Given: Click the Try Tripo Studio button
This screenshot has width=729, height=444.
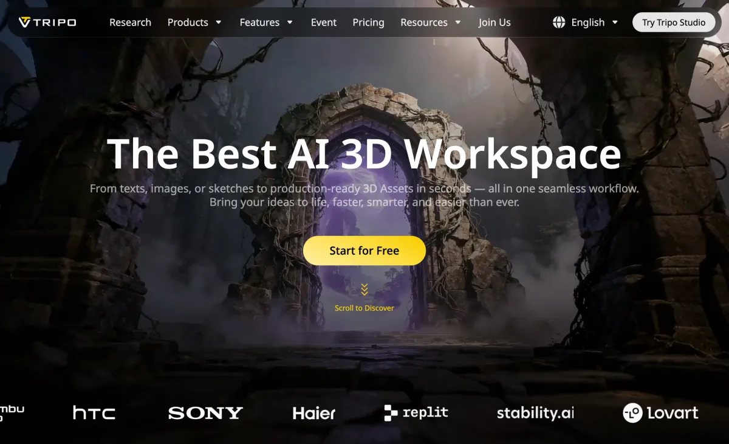Looking at the screenshot, I should tap(674, 23).
